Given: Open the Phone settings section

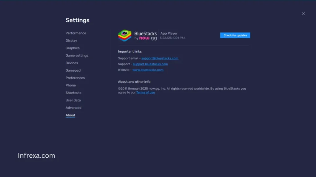Looking at the screenshot, I should (x=71, y=85).
